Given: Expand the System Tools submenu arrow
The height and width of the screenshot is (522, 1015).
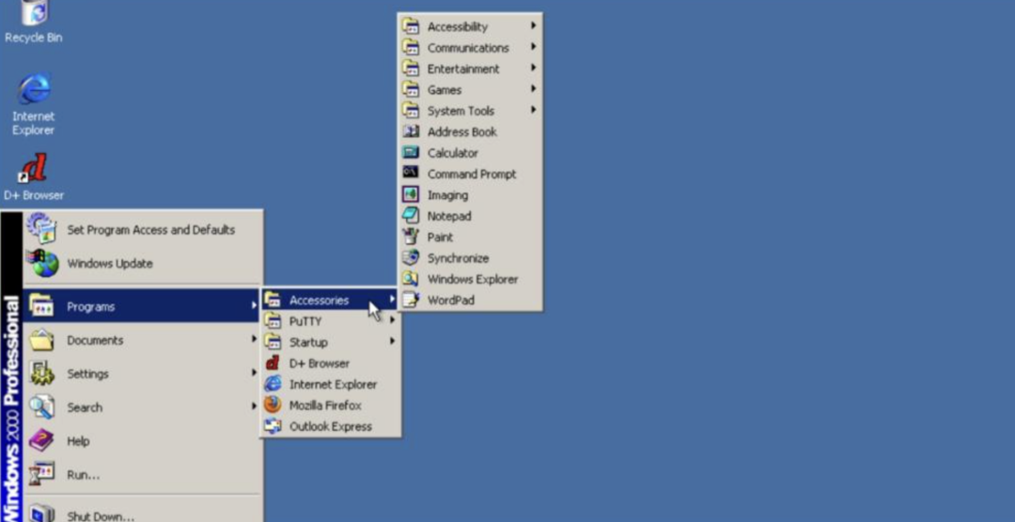Looking at the screenshot, I should 534,110.
